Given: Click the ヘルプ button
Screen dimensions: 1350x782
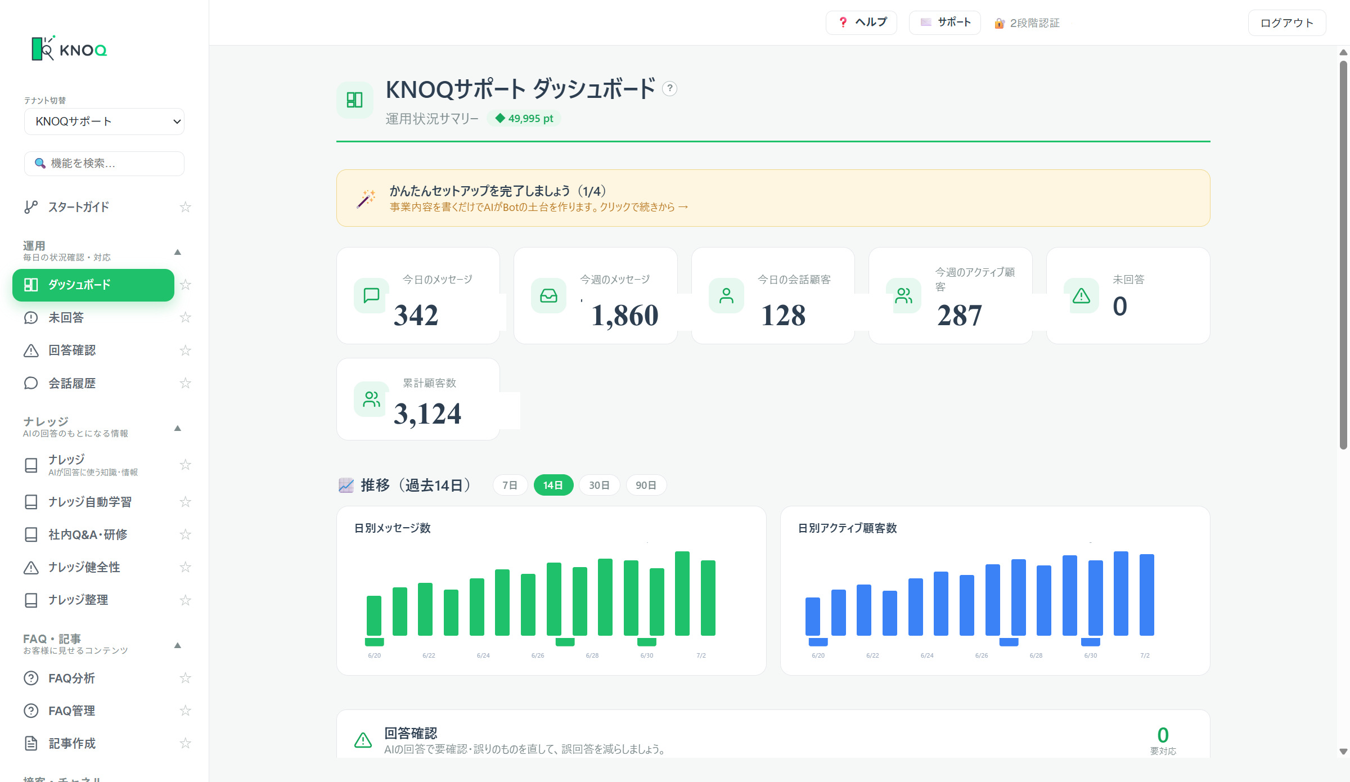Looking at the screenshot, I should click(x=861, y=23).
